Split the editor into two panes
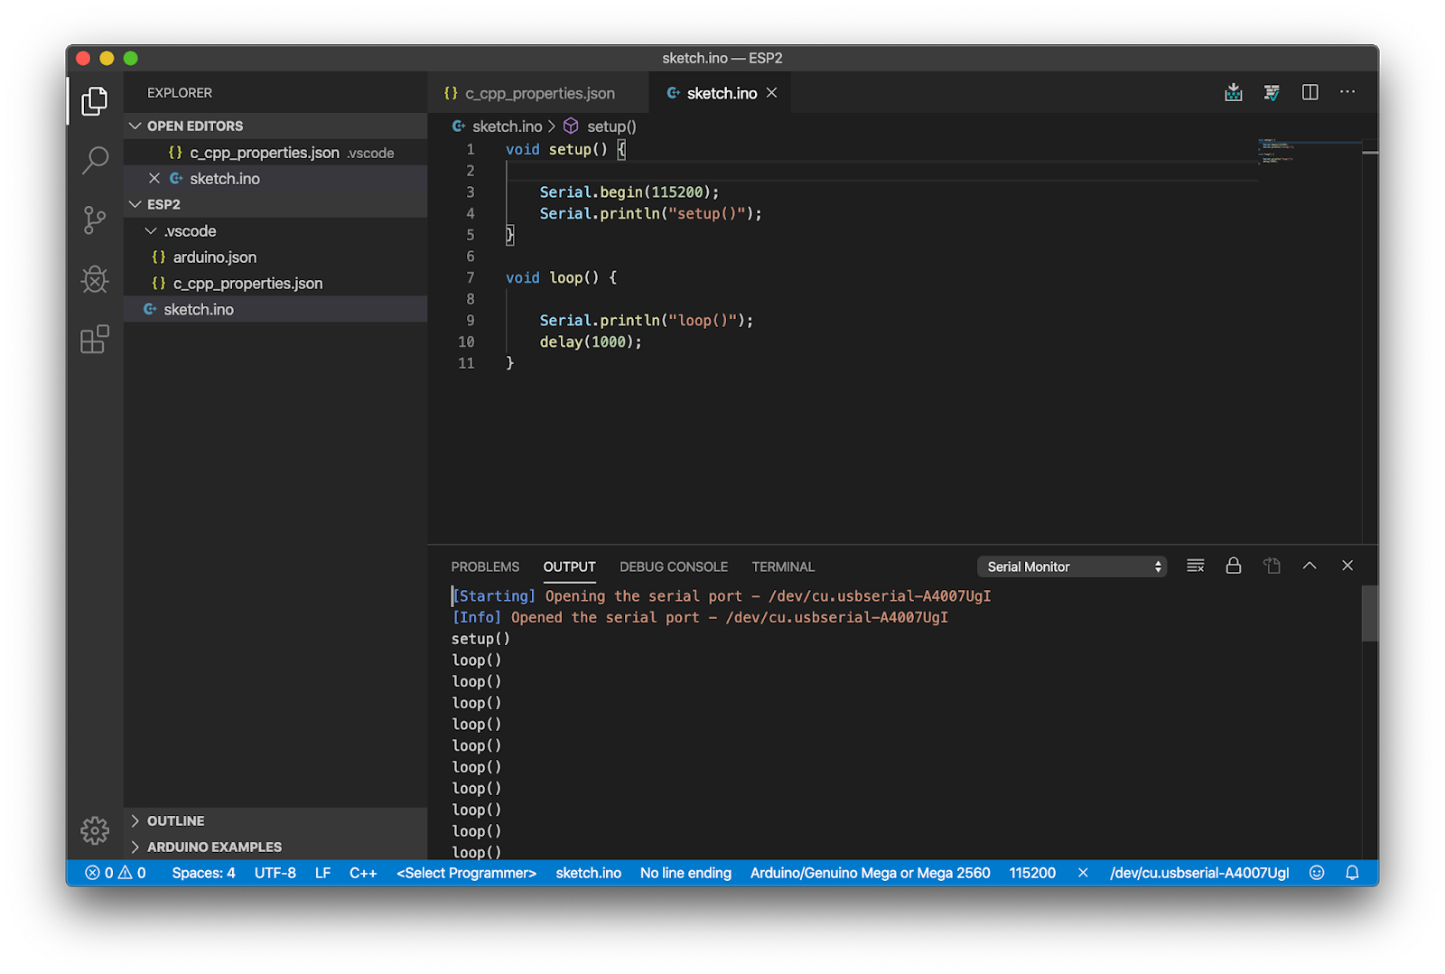 point(1310,91)
